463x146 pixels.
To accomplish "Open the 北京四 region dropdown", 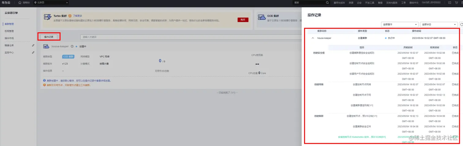I will point(51,3).
